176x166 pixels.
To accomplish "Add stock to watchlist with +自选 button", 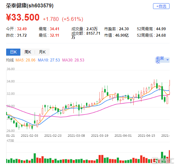I will tap(161, 6).
